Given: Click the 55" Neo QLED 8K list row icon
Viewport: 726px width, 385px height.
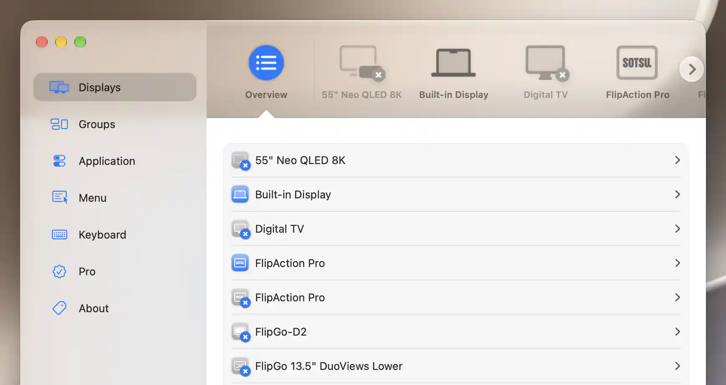Looking at the screenshot, I should click(x=240, y=161).
